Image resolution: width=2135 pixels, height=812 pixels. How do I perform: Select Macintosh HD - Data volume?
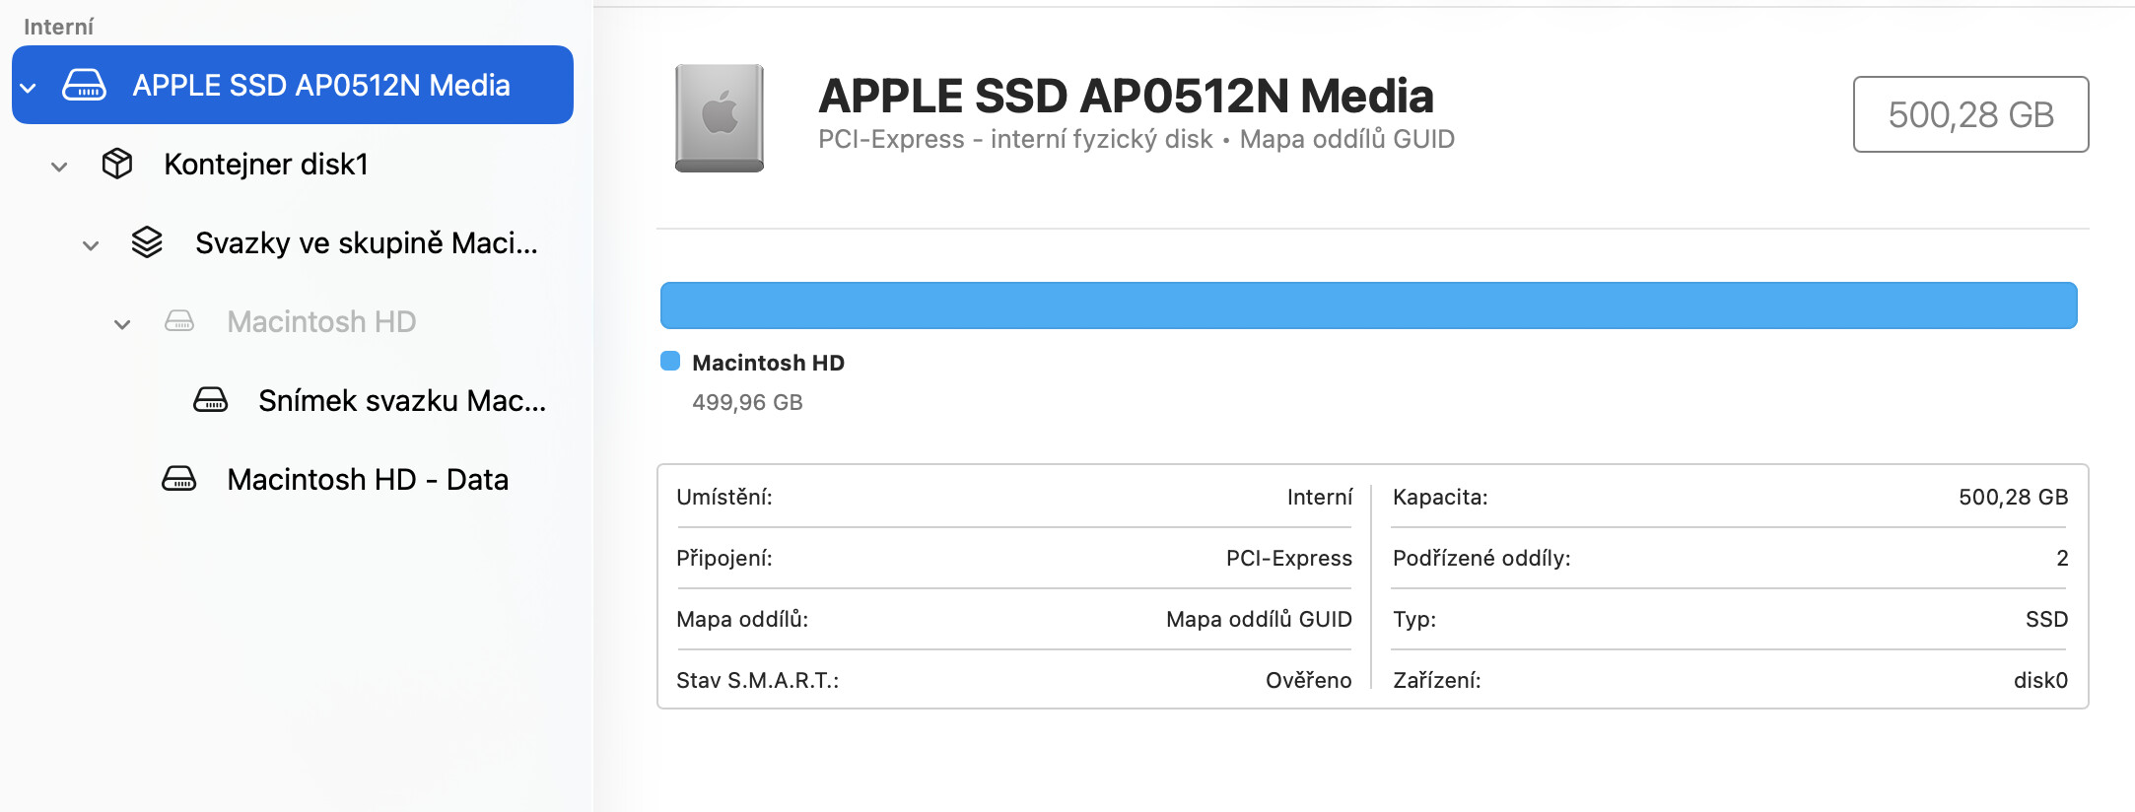(x=368, y=480)
